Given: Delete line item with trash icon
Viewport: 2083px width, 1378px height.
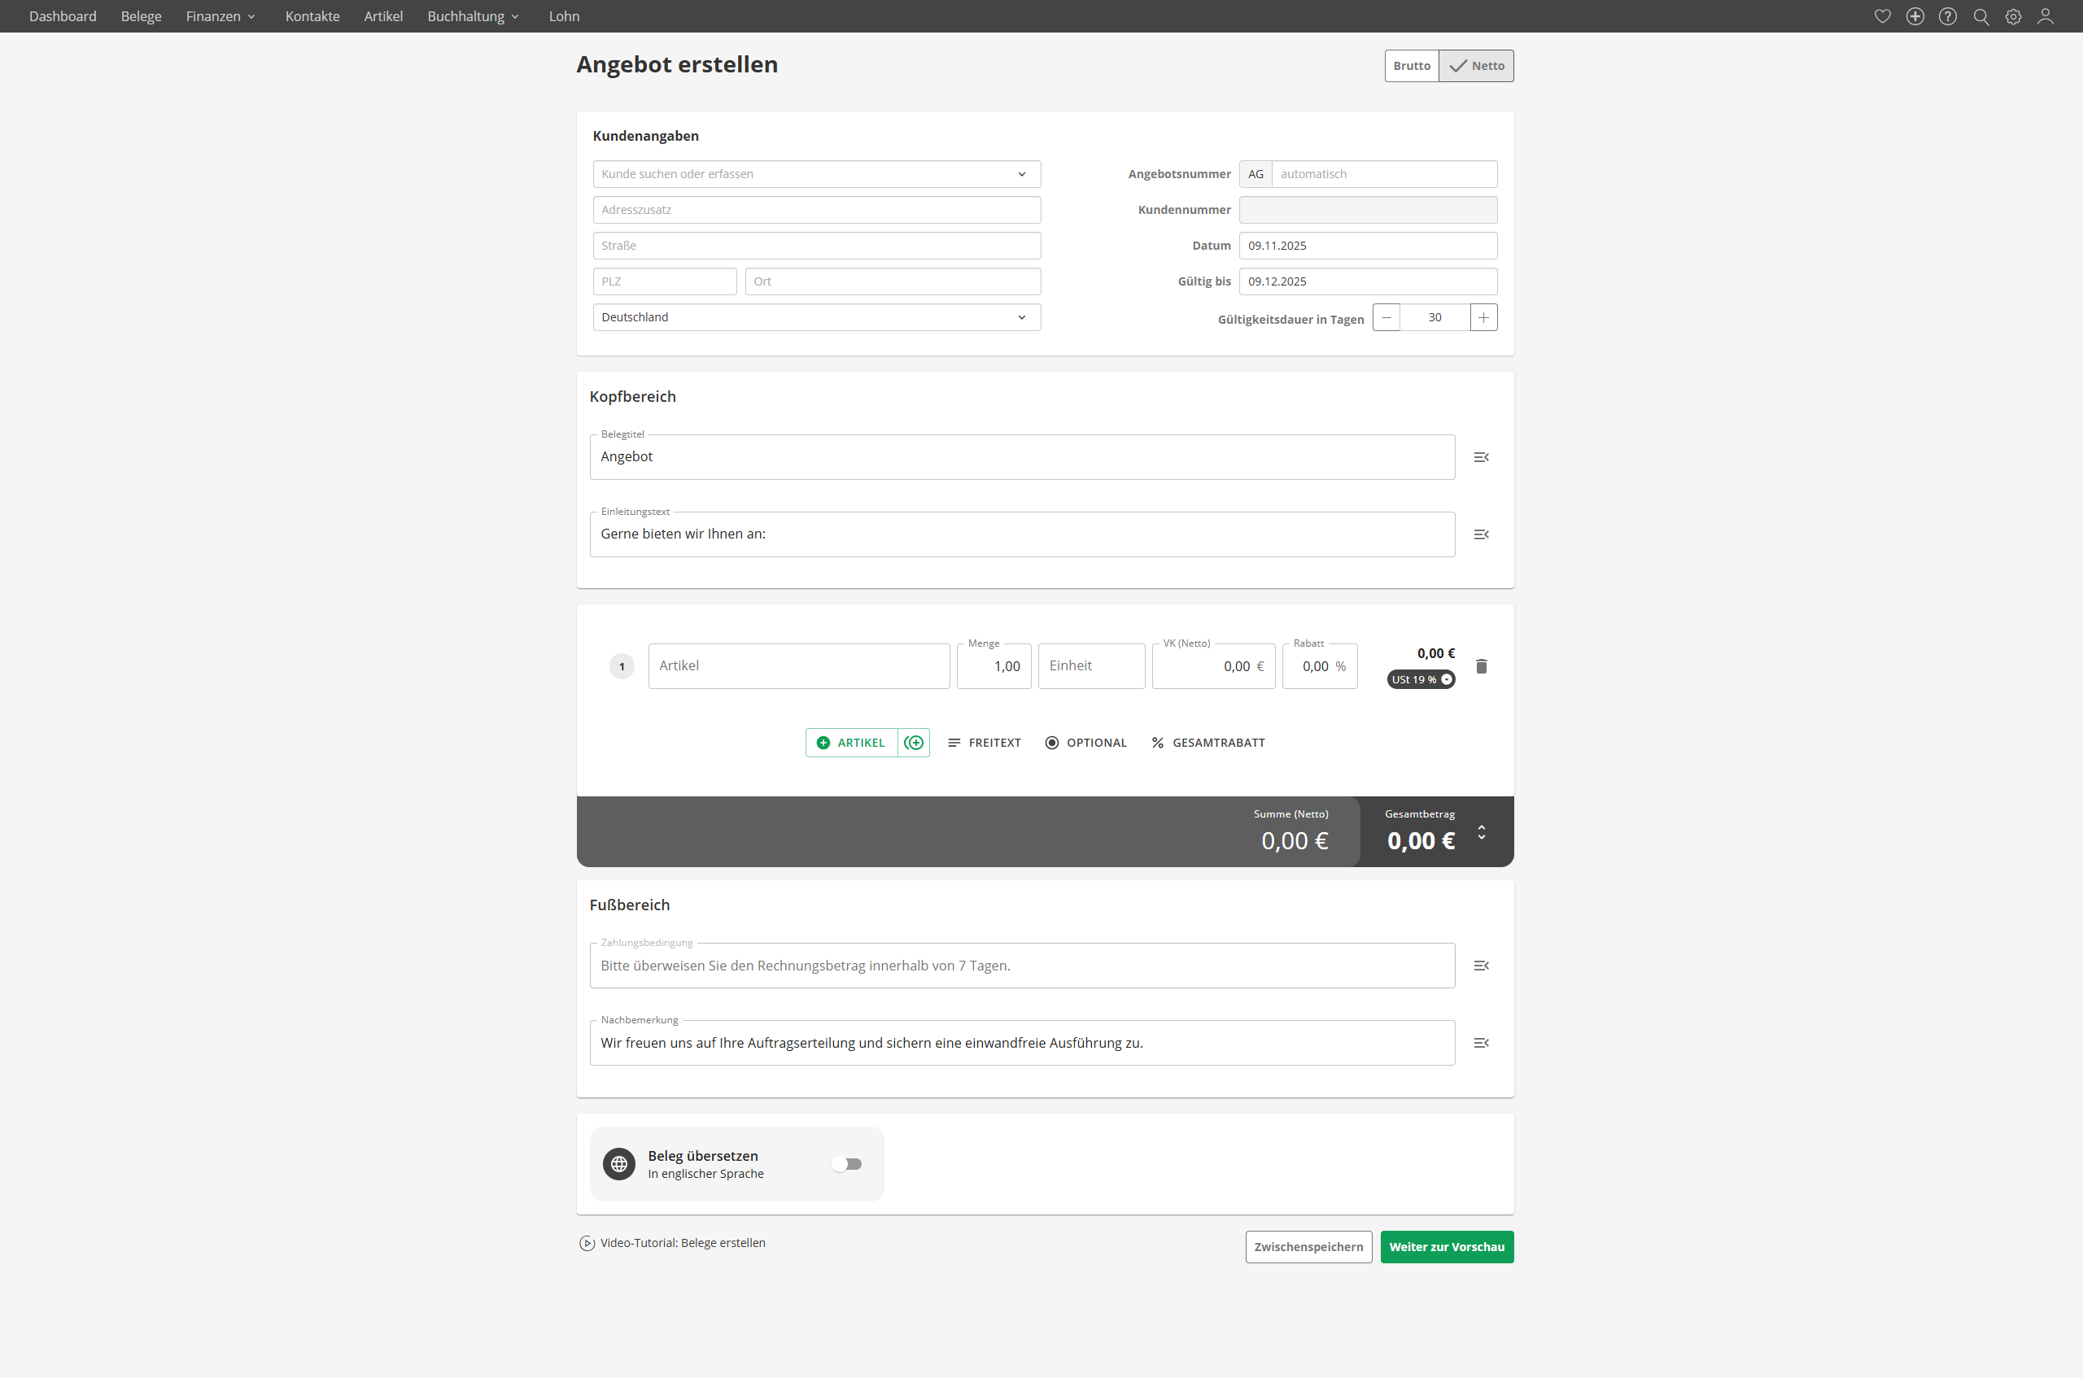Looking at the screenshot, I should coord(1481,666).
